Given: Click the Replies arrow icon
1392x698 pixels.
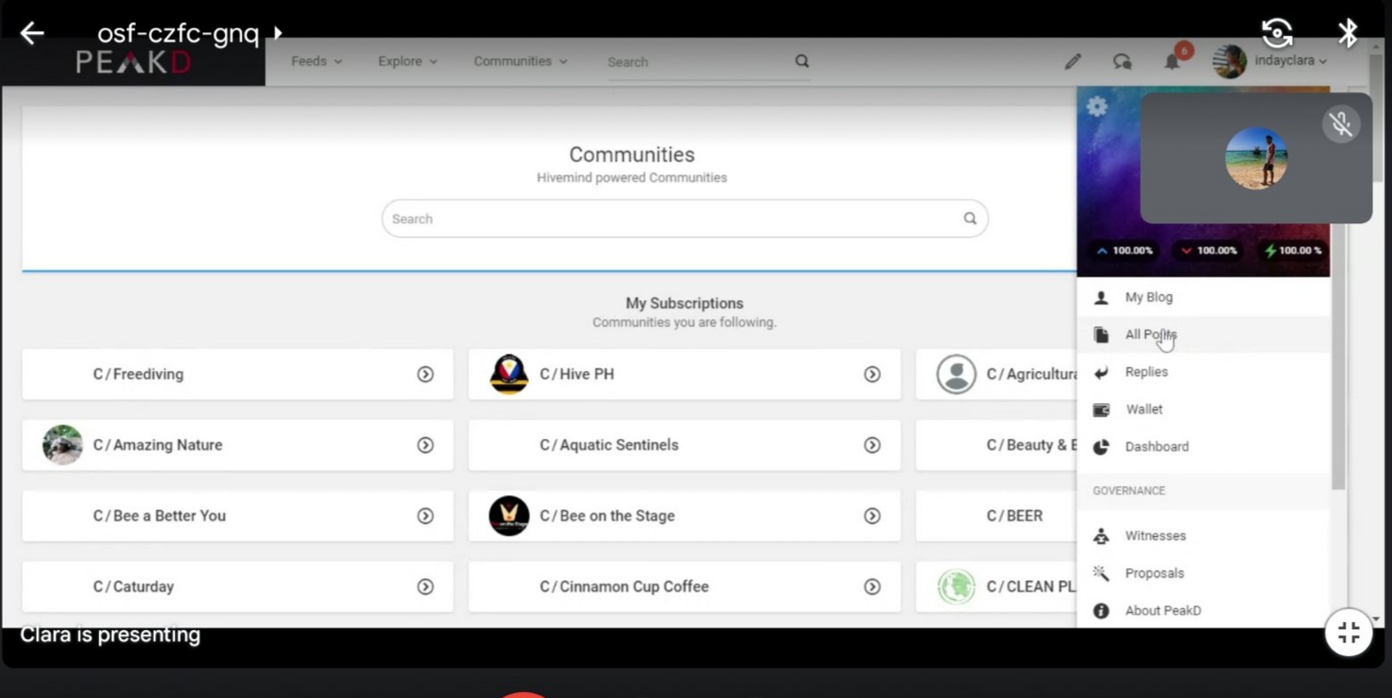Looking at the screenshot, I should [1101, 373].
